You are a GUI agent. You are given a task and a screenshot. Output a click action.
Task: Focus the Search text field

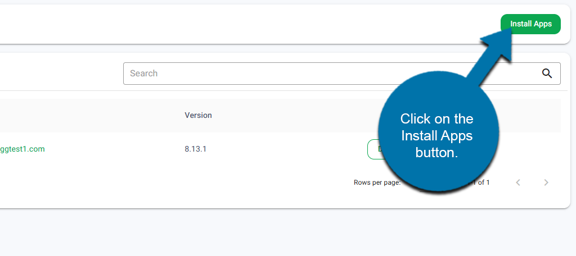click(x=326, y=74)
